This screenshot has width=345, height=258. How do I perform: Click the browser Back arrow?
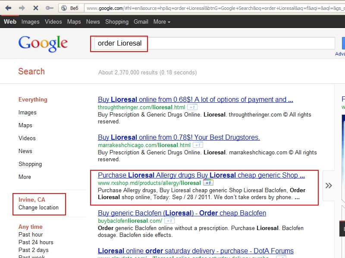tap(8, 8)
